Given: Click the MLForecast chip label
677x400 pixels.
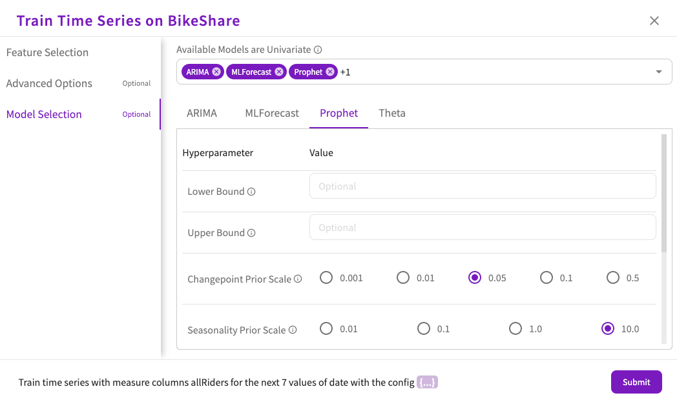Looking at the screenshot, I should [x=251, y=72].
